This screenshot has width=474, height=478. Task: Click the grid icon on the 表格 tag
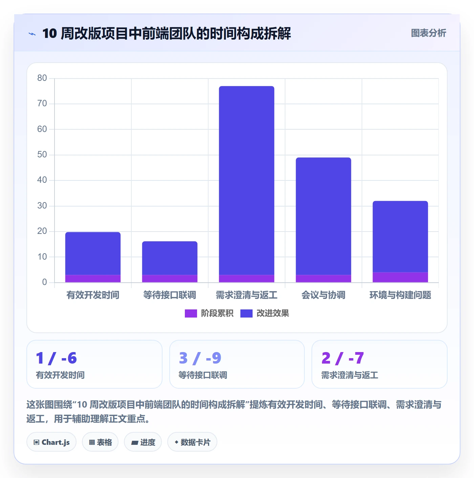tap(92, 442)
